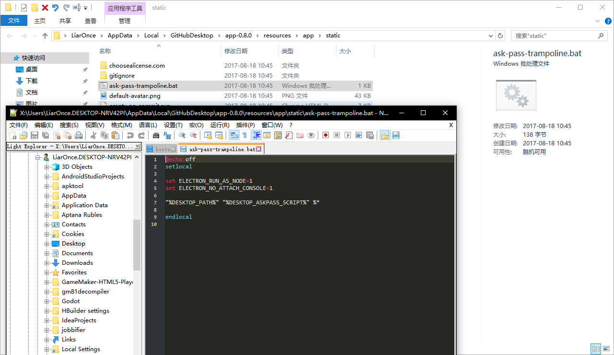Toggle show all characters pilcrow button
This screenshot has width=614, height=355.
click(x=244, y=135)
